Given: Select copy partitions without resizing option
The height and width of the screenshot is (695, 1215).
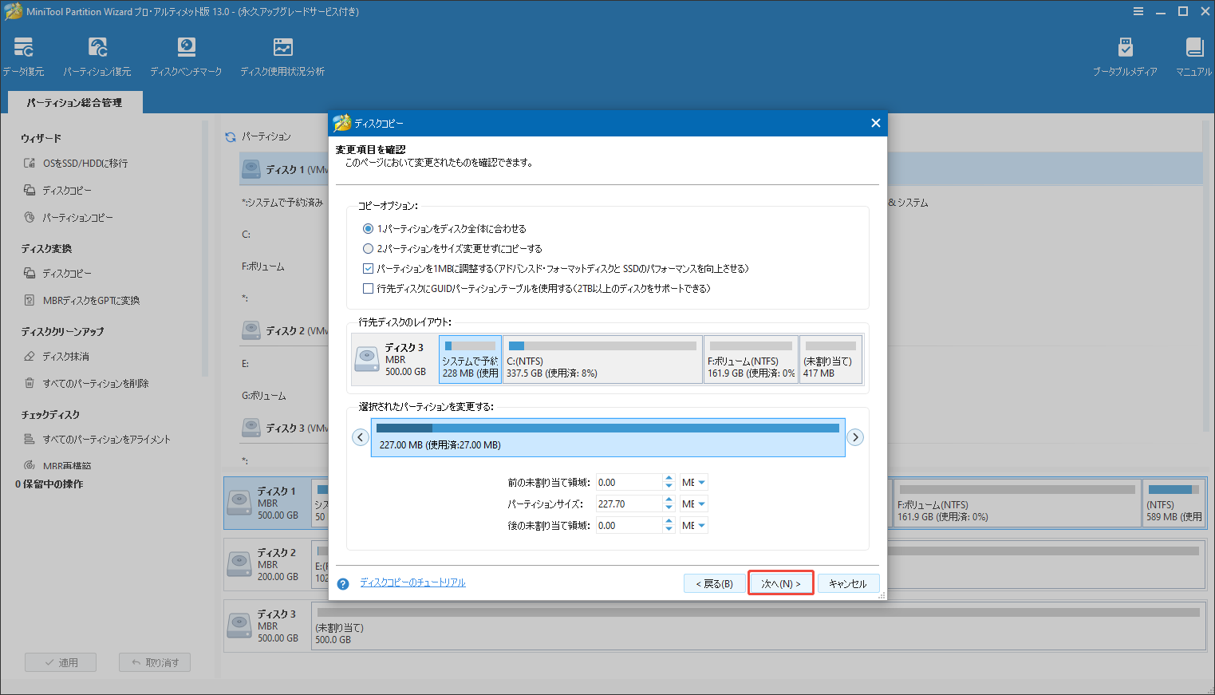Looking at the screenshot, I should 368,248.
